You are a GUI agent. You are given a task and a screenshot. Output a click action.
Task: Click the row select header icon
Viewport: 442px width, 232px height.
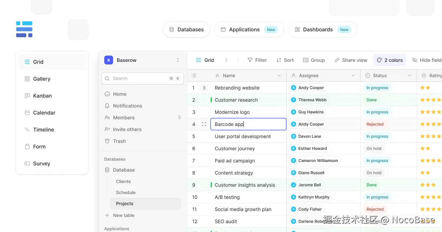coord(194,76)
